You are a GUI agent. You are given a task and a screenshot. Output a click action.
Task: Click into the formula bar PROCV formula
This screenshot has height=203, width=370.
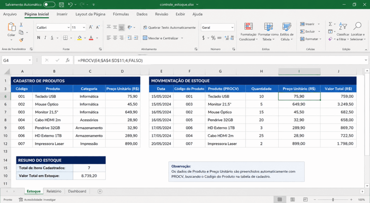(x=110, y=61)
